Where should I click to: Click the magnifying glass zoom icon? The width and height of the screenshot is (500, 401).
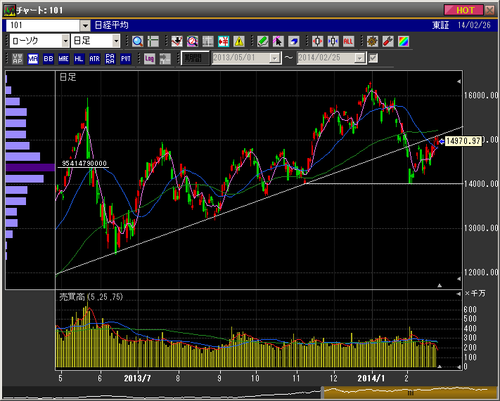pyautogui.click(x=137, y=41)
